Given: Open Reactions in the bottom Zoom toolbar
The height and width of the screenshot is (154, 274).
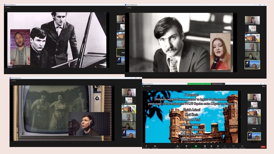Looking at the screenshot, I should click(x=218, y=146).
